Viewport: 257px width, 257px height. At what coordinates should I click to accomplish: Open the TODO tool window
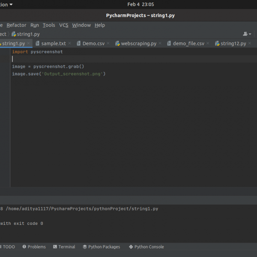[8, 247]
